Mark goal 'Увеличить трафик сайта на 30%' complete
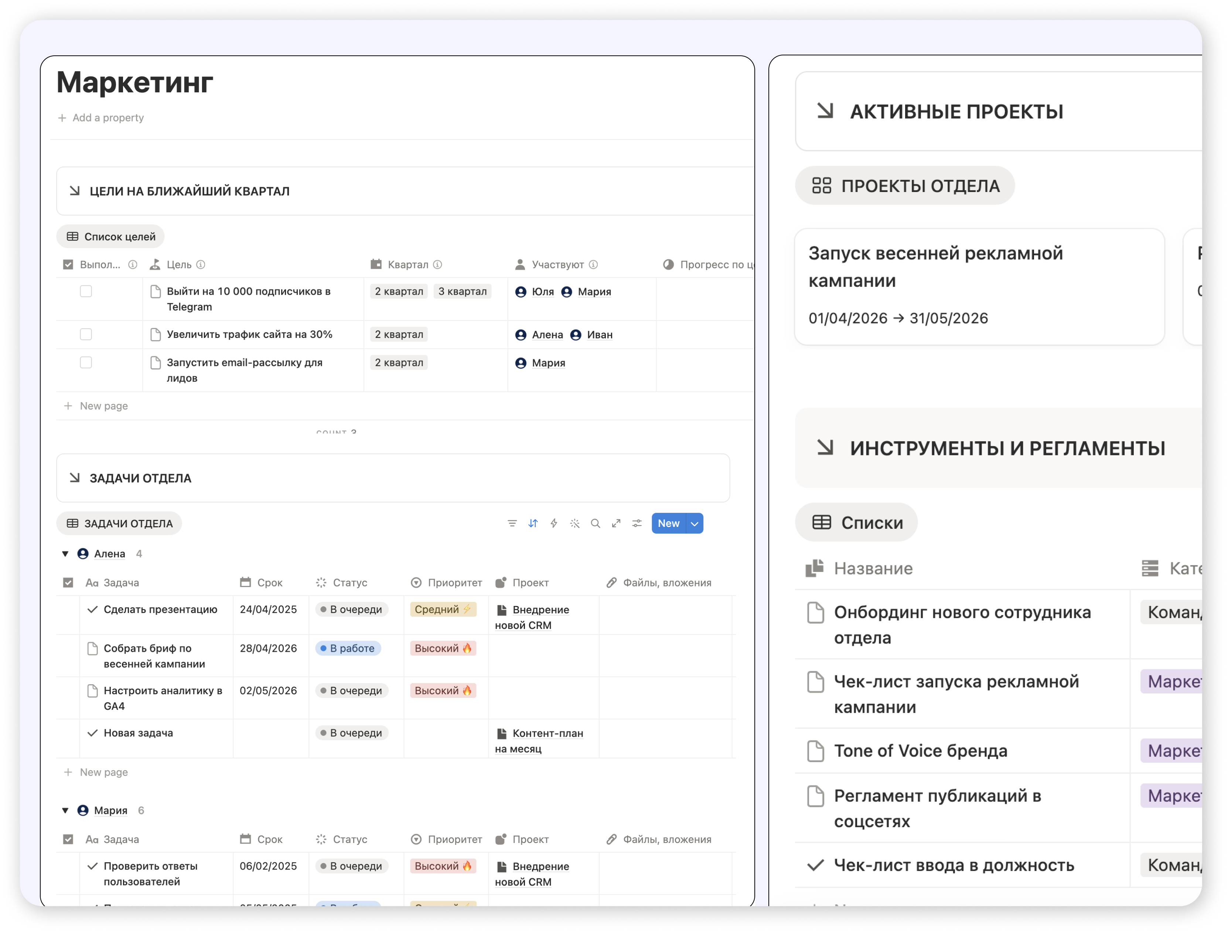Viewport: 1228px width, 932px height. point(86,335)
